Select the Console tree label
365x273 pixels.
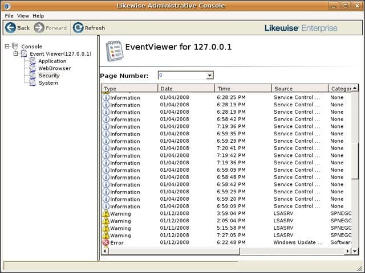[x=32, y=47]
